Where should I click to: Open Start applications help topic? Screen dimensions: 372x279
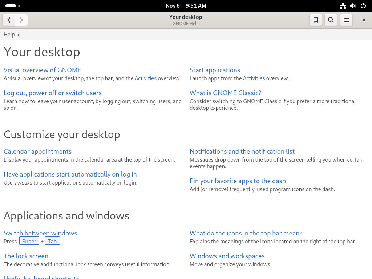pyautogui.click(x=215, y=70)
